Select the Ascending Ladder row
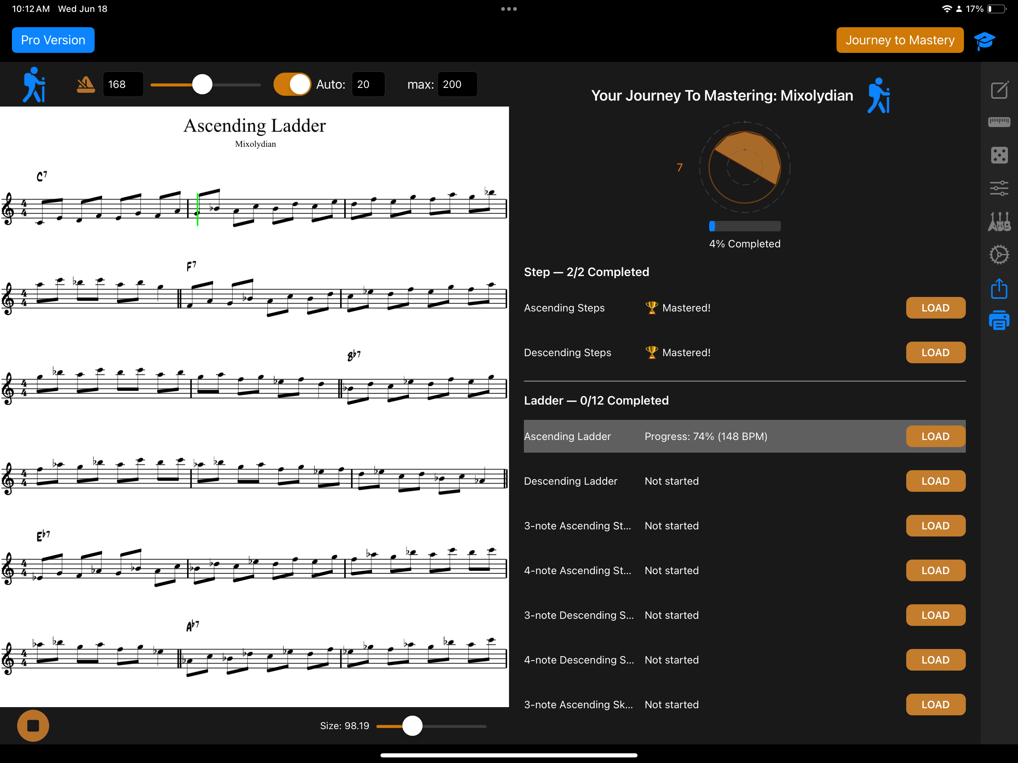Image resolution: width=1018 pixels, height=763 pixels. tap(744, 436)
